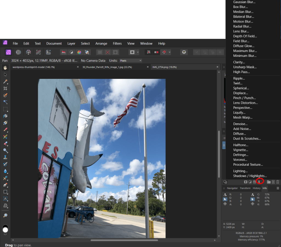Image resolution: width=281 pixels, height=247 pixels.
Task: Choose Gaussian Blur from filter list
Action: click(x=243, y=2)
